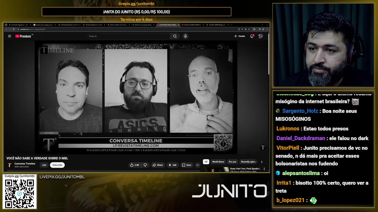The width and height of the screenshot is (378, 212).
Task: Ask about this video
Action: coord(172,165)
